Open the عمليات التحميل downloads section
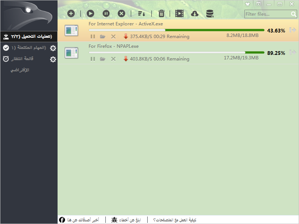 (29, 37)
